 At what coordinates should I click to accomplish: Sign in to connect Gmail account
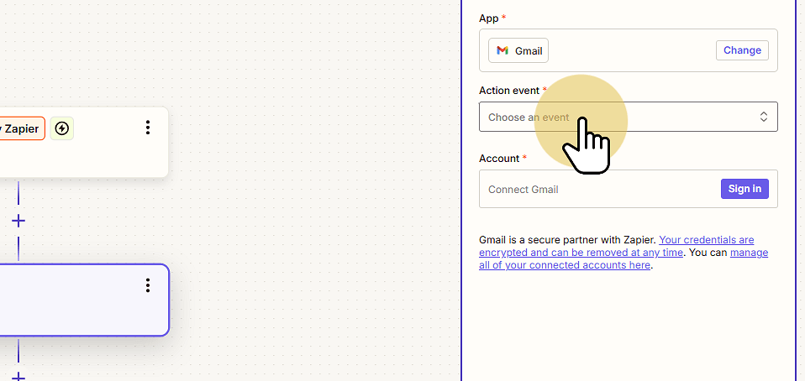(744, 189)
